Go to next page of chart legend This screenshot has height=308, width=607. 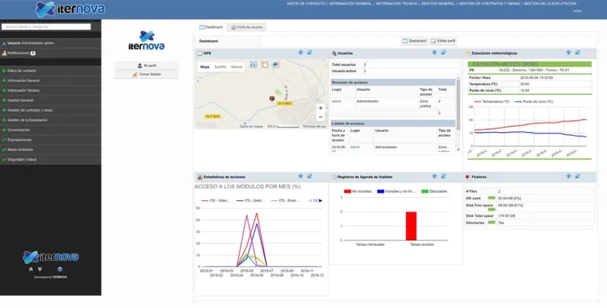point(320,200)
